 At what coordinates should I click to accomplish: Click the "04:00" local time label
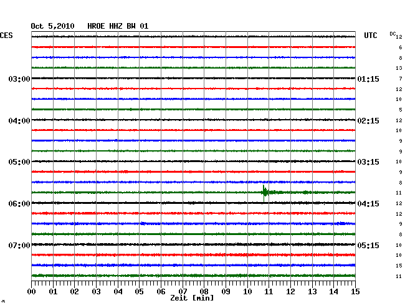click(x=19, y=121)
